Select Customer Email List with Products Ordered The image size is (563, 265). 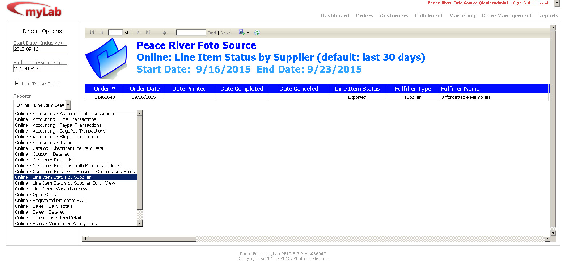[x=76, y=165]
